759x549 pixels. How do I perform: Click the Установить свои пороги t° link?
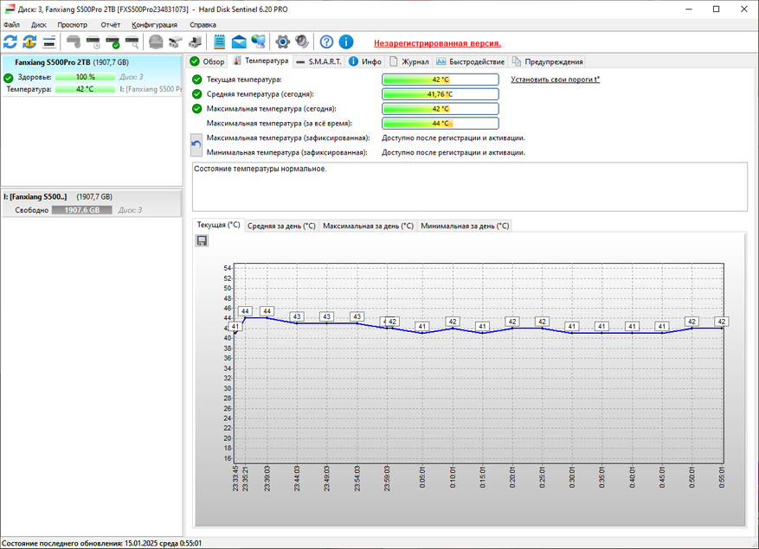point(555,80)
